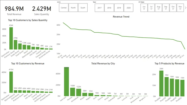Click the next arrow beside CY Date slicer

[186, 8]
